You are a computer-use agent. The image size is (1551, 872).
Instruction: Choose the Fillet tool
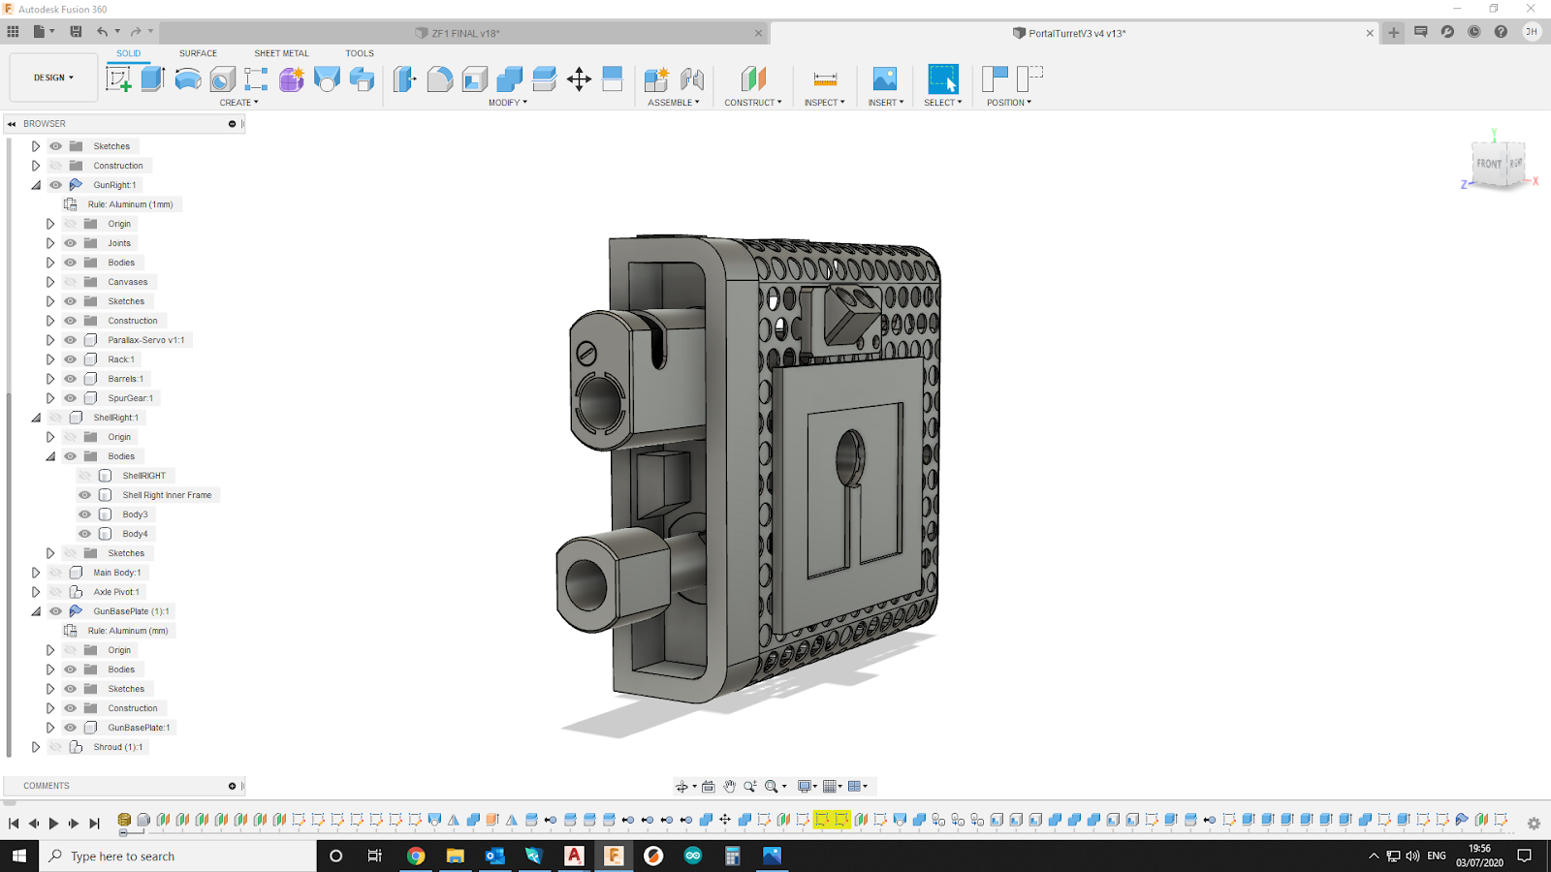pos(440,78)
